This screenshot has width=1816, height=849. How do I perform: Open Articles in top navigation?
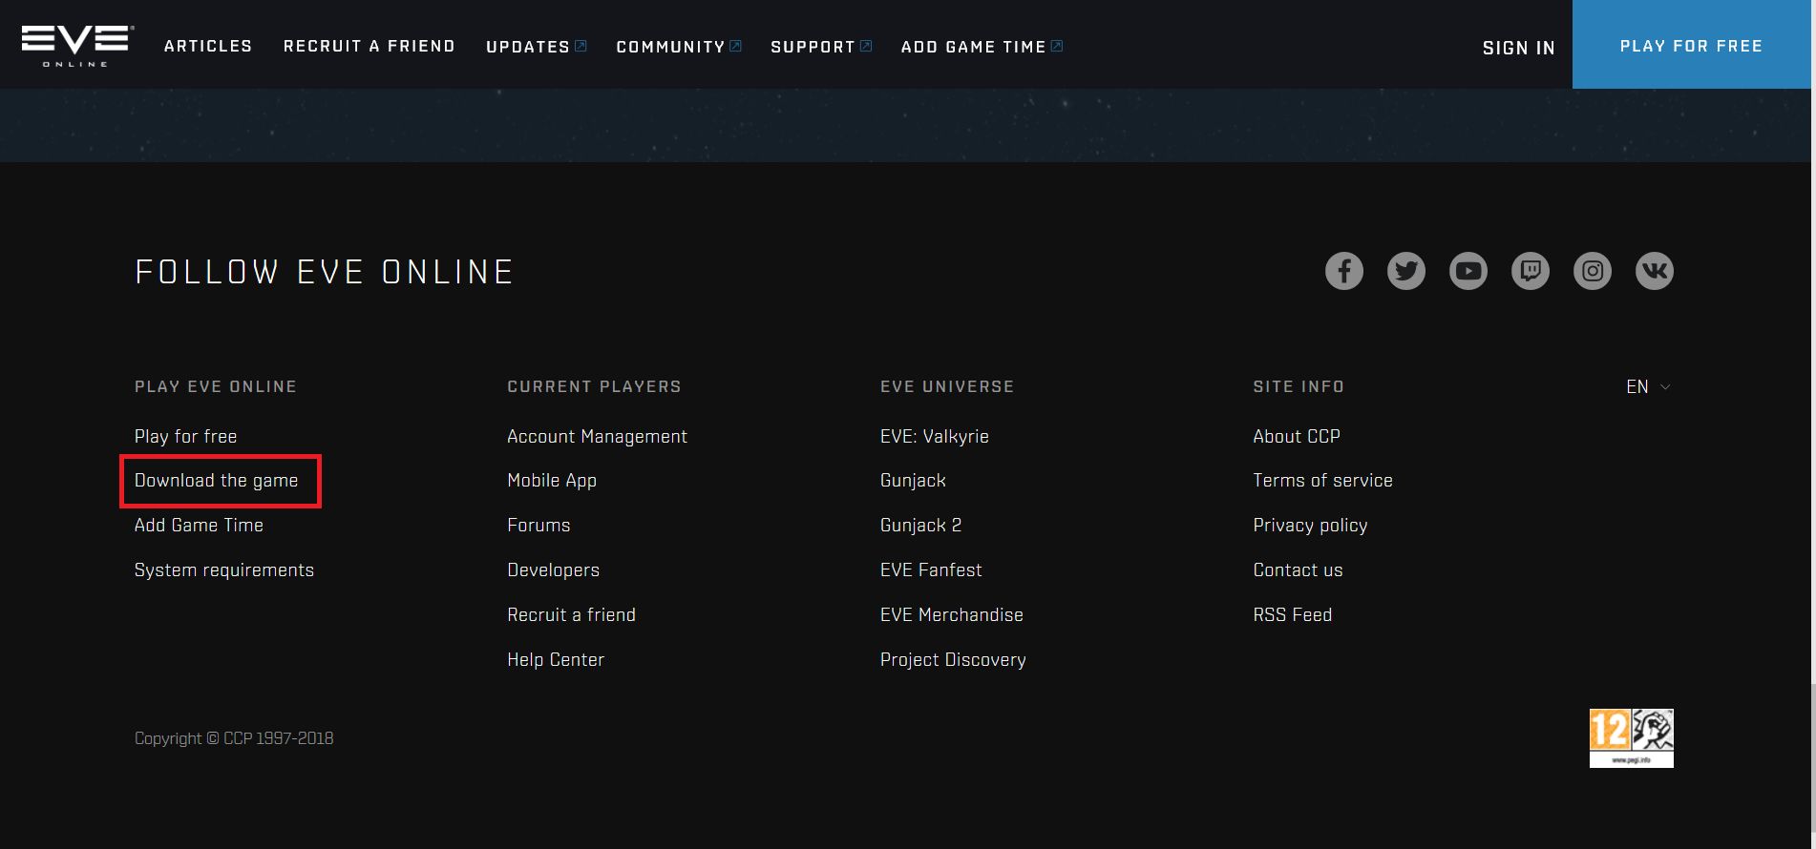pos(208,46)
